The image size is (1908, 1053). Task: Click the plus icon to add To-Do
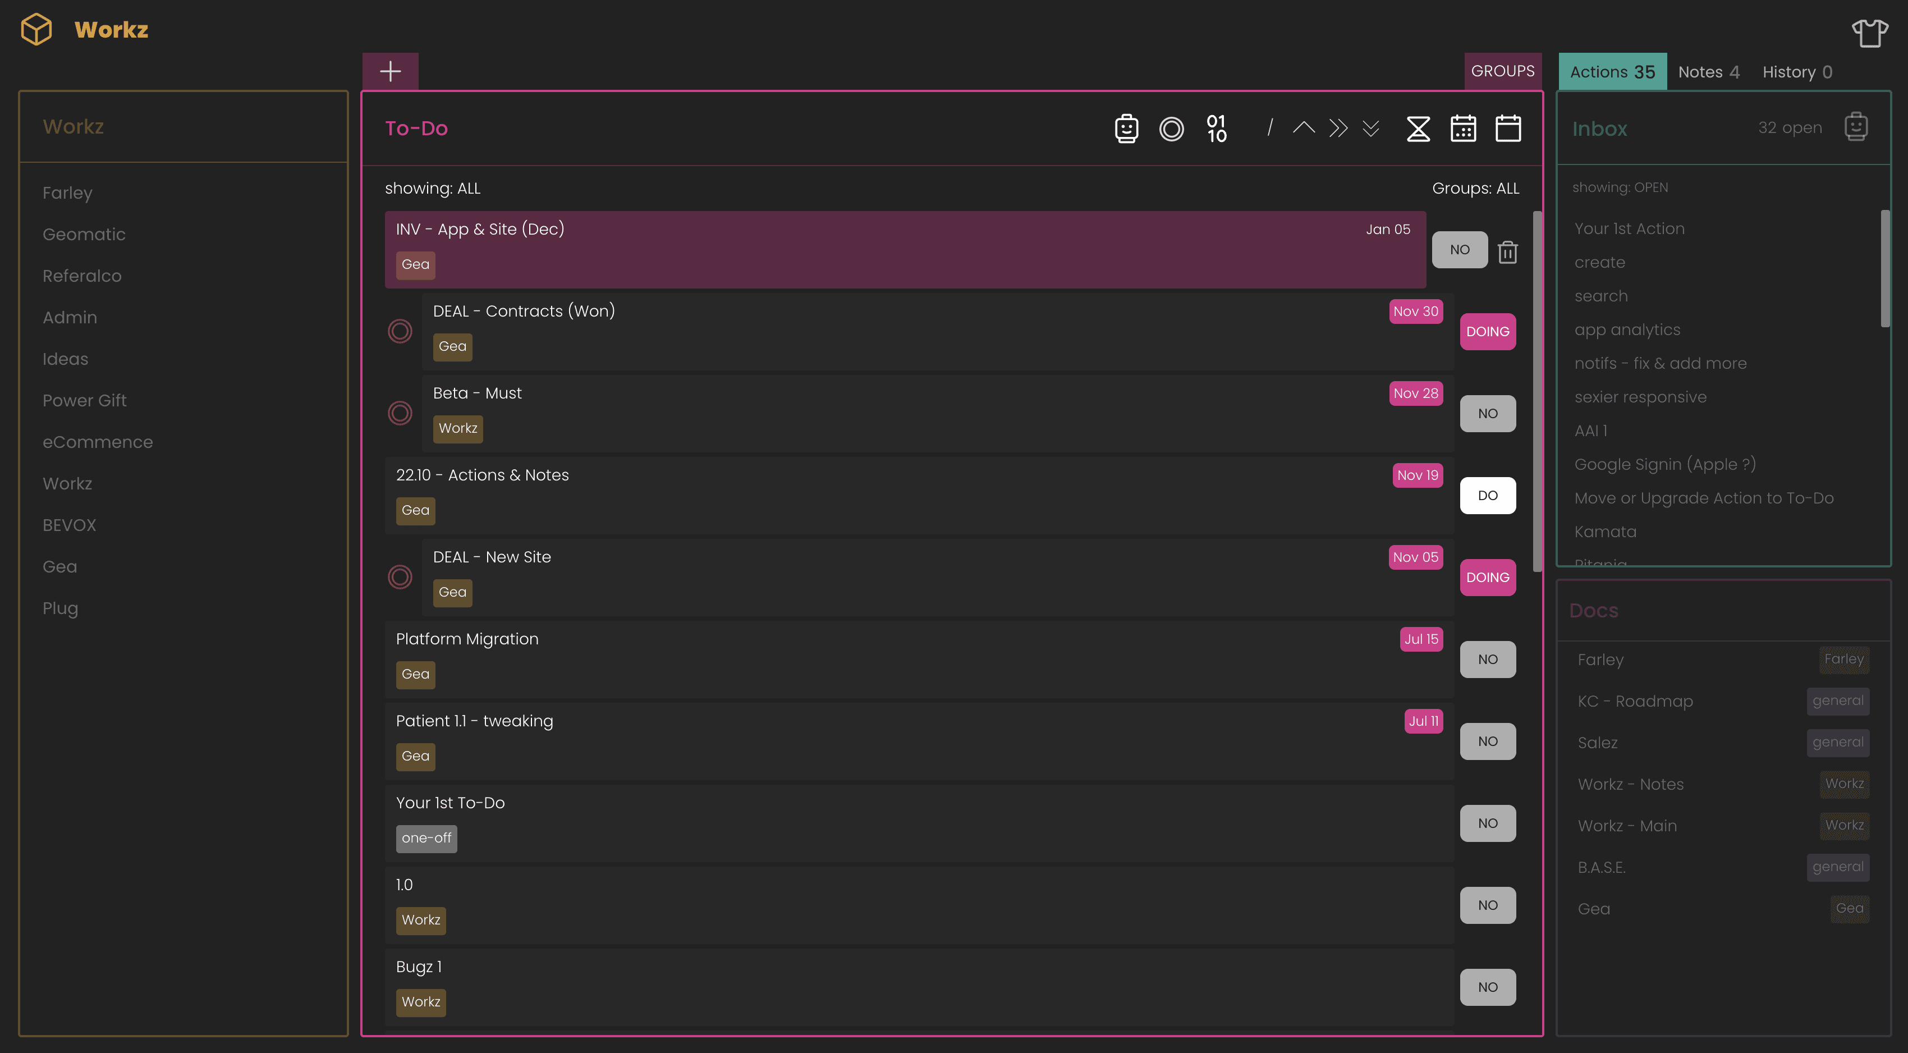tap(391, 71)
